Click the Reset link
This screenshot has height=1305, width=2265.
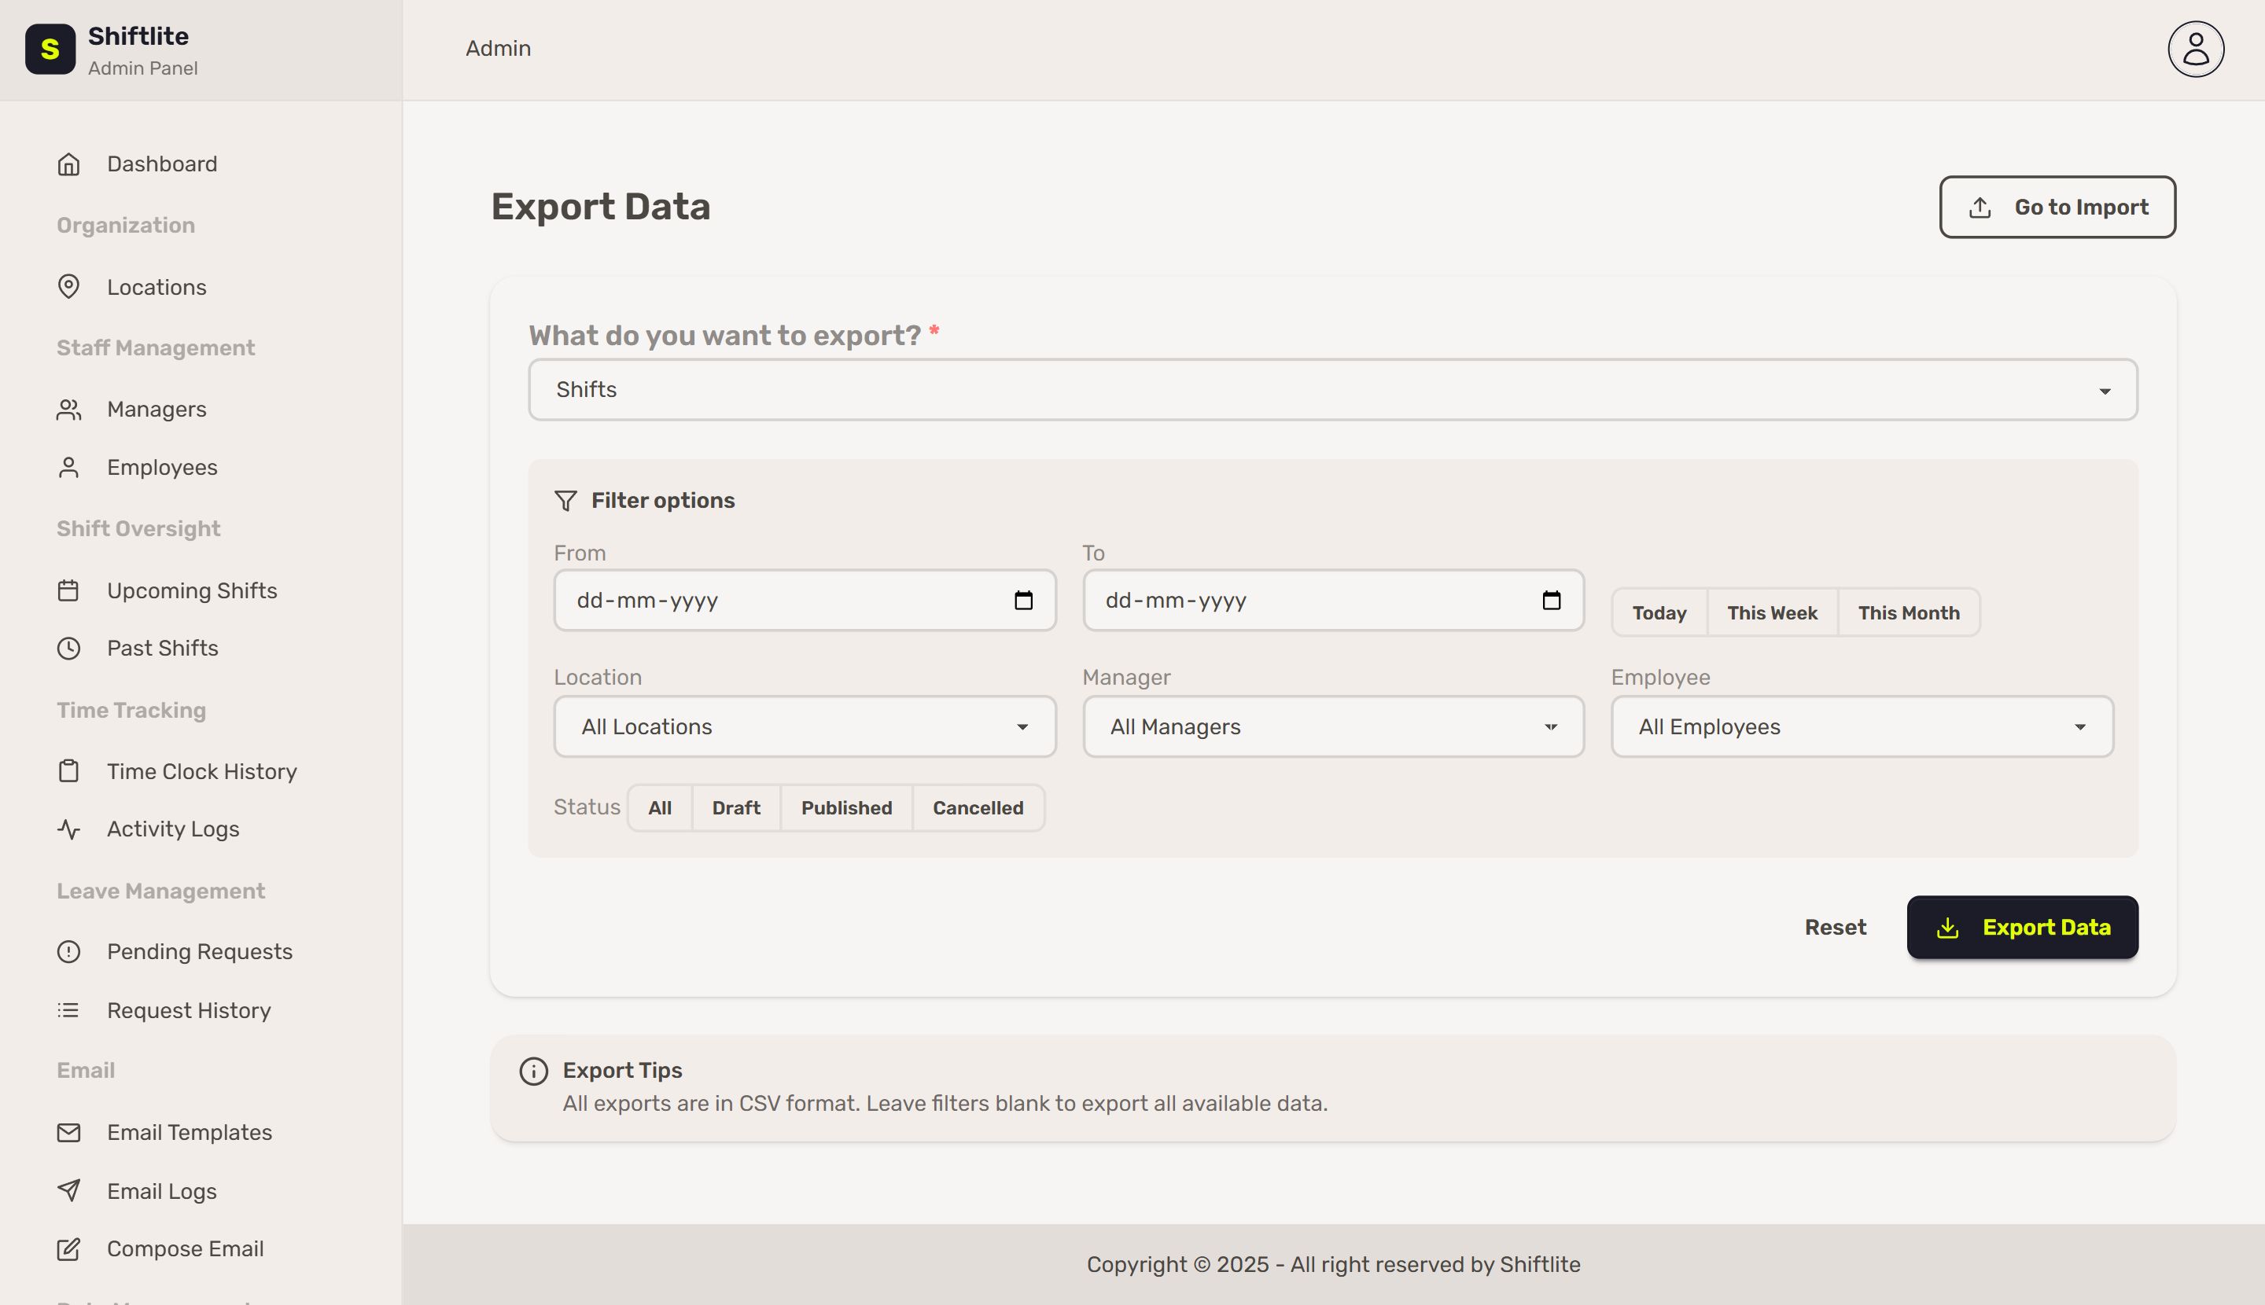[x=1835, y=927]
